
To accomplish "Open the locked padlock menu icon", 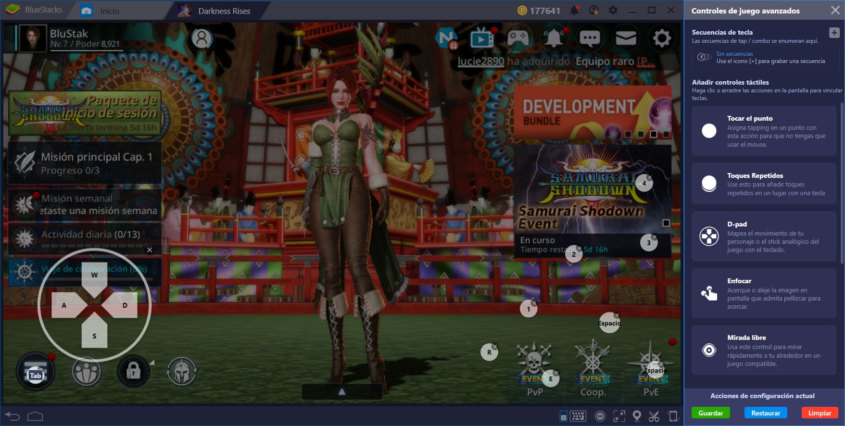I will [133, 371].
